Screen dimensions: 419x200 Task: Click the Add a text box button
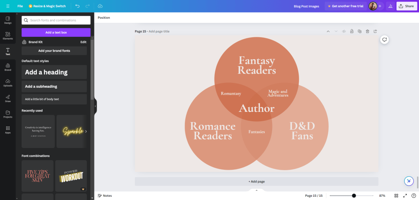coord(56,32)
